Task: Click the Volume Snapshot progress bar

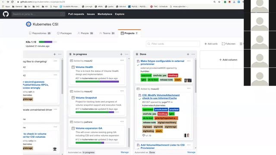Action: [97, 112]
